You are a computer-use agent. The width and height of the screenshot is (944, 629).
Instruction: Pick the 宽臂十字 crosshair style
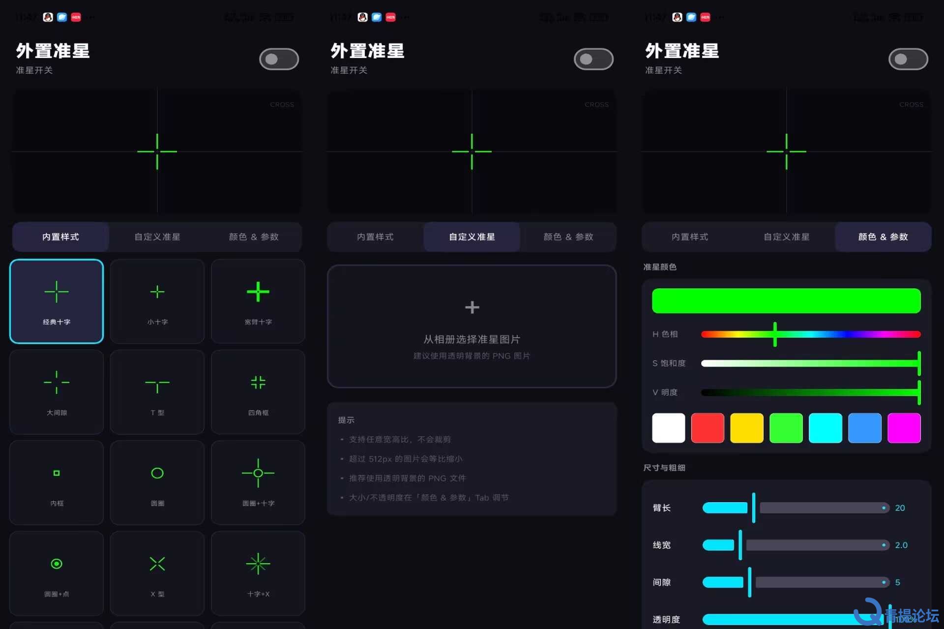tap(258, 301)
